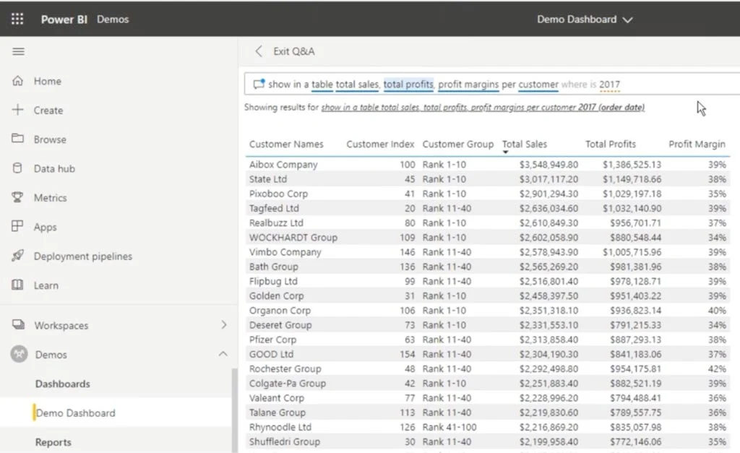Click Colgate-Pa Group customer cell
Screen dimensions: 740x453
tap(288, 384)
